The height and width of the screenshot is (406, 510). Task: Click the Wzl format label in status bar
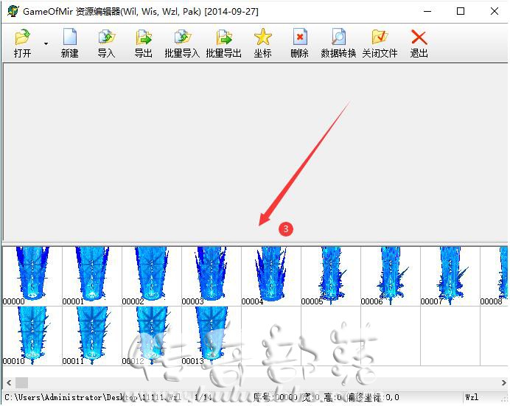point(471,397)
